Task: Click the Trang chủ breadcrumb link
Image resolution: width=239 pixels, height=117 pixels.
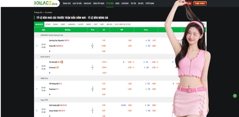Action: (38, 12)
